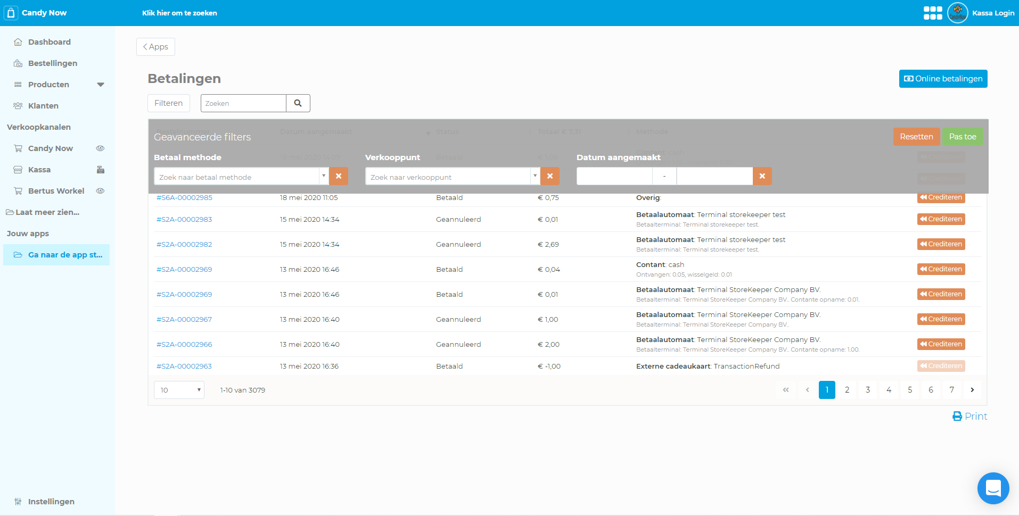1019x516 pixels.
Task: Click the Resetten button
Action: [x=916, y=137]
